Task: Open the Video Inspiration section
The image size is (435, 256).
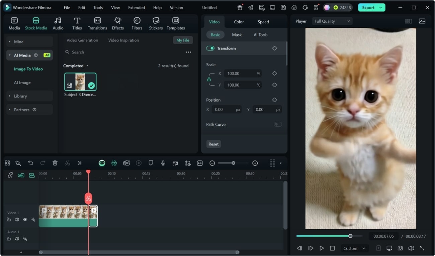Action: (123, 40)
